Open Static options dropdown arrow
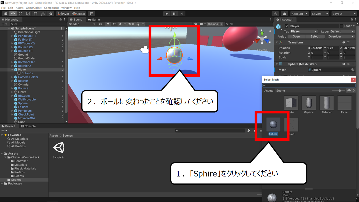Screen dimensions: 359x202 point(354,26)
